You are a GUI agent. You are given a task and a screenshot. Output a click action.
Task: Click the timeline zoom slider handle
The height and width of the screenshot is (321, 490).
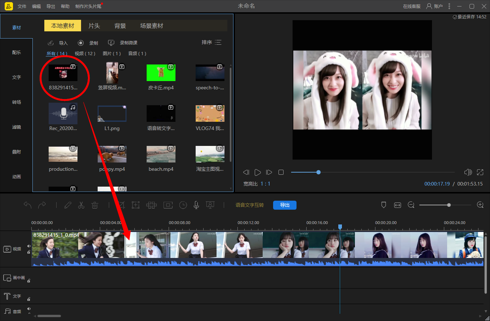tap(449, 205)
